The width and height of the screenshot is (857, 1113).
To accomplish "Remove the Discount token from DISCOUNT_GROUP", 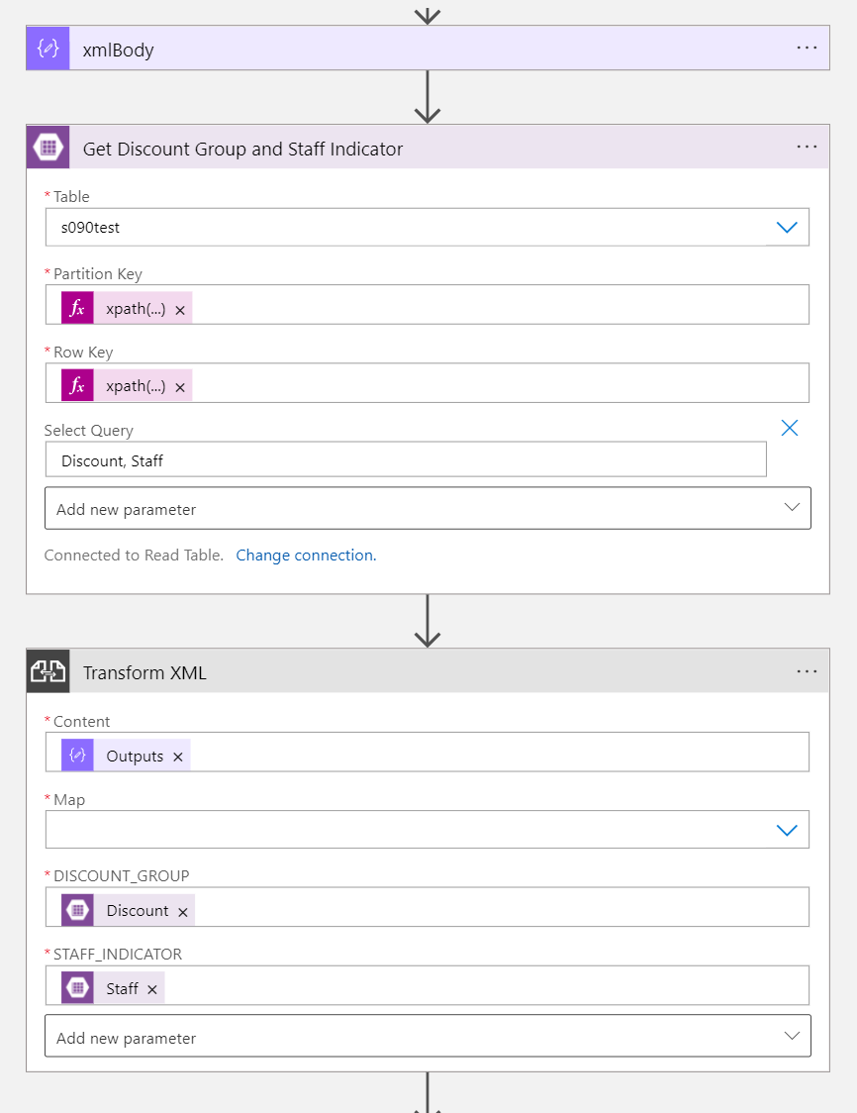I will (183, 912).
